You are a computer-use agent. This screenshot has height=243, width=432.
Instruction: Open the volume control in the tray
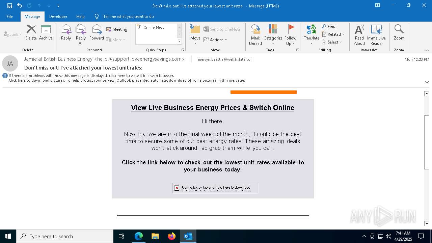pos(388,236)
